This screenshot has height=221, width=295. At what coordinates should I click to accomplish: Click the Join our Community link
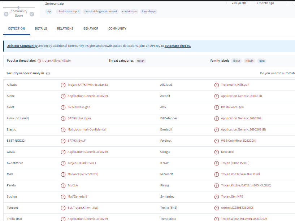[x=22, y=46]
